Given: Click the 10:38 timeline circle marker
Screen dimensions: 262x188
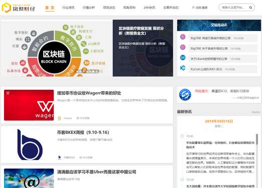Looking at the screenshot, I should [182, 179].
